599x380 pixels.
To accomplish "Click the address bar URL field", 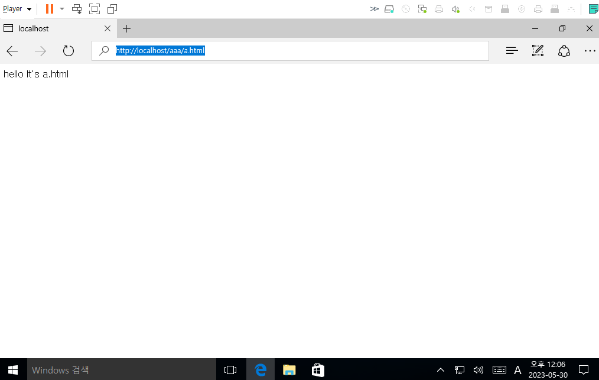I will (290, 51).
